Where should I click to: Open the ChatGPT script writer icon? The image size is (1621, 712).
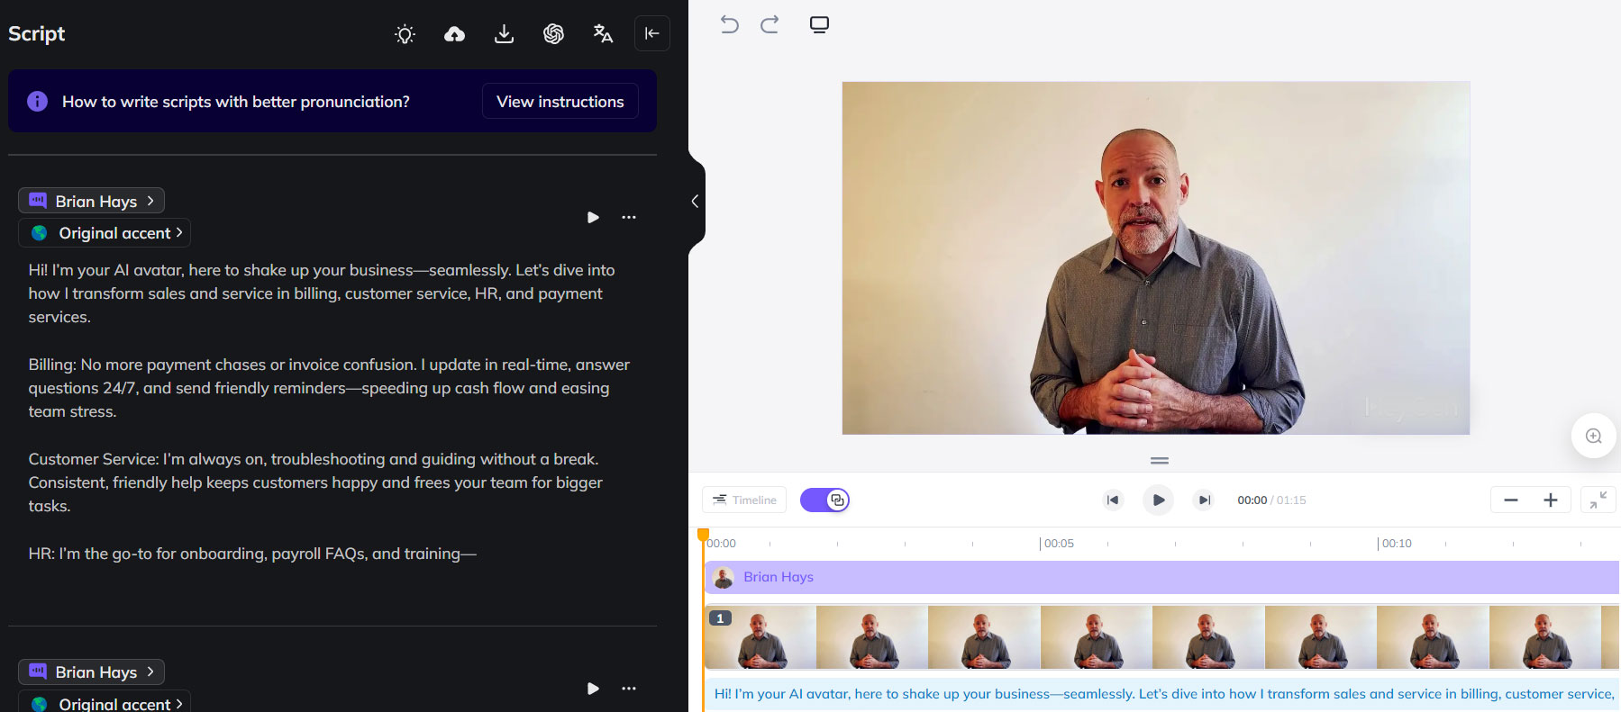(x=553, y=34)
